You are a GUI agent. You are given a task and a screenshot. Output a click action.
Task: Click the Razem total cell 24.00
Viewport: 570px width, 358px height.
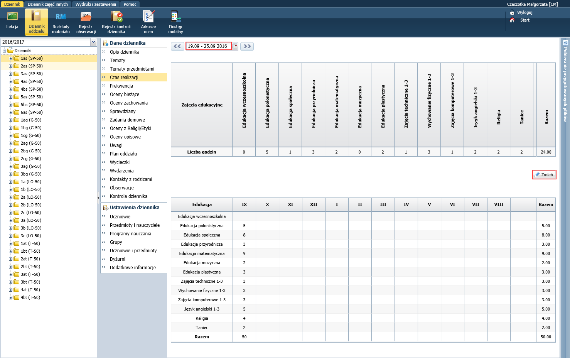pyautogui.click(x=546, y=152)
